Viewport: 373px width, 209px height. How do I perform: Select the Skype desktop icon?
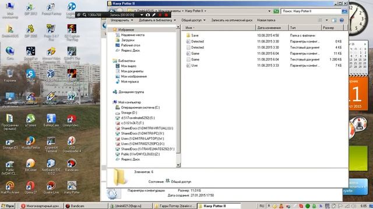pos(31,76)
